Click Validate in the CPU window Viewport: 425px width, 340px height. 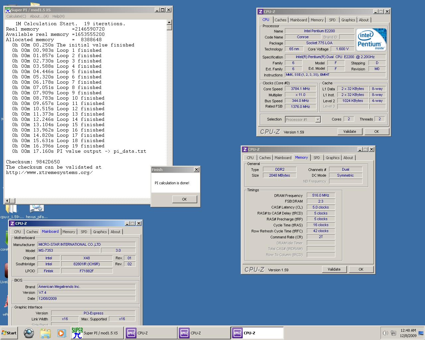click(x=350, y=131)
